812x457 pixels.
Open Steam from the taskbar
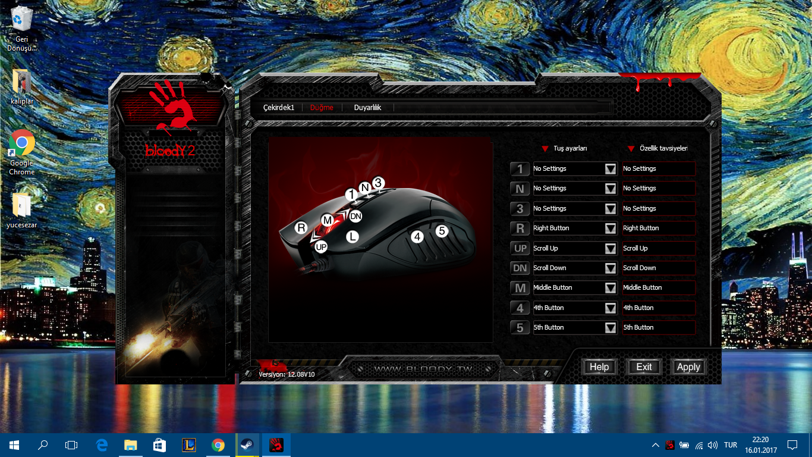click(x=247, y=445)
